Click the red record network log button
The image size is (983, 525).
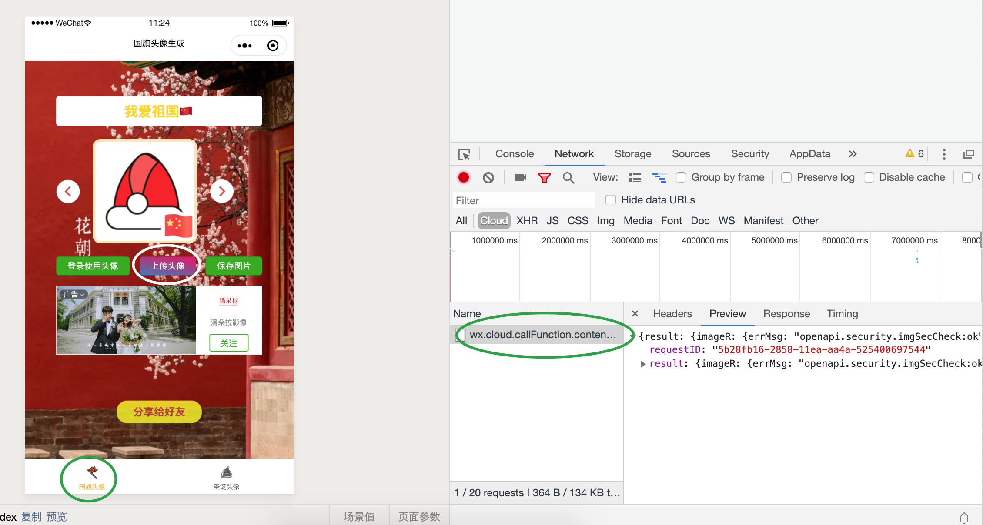pos(464,177)
